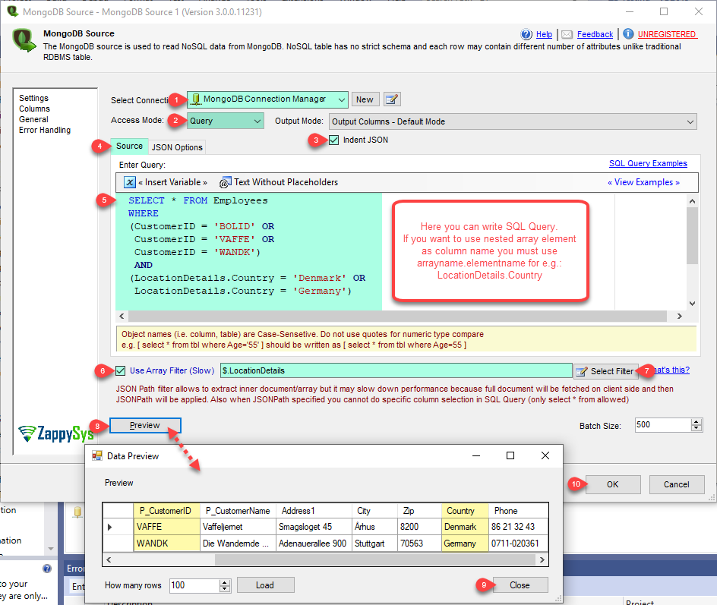This screenshot has width=717, height=605.
Task: Click the Germany cell in preview grid
Action: pos(465,544)
